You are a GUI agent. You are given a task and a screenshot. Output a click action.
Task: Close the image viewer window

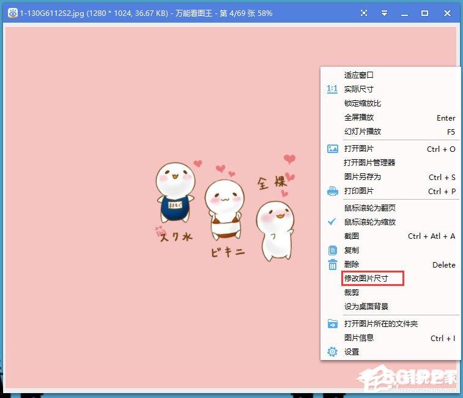click(x=447, y=13)
